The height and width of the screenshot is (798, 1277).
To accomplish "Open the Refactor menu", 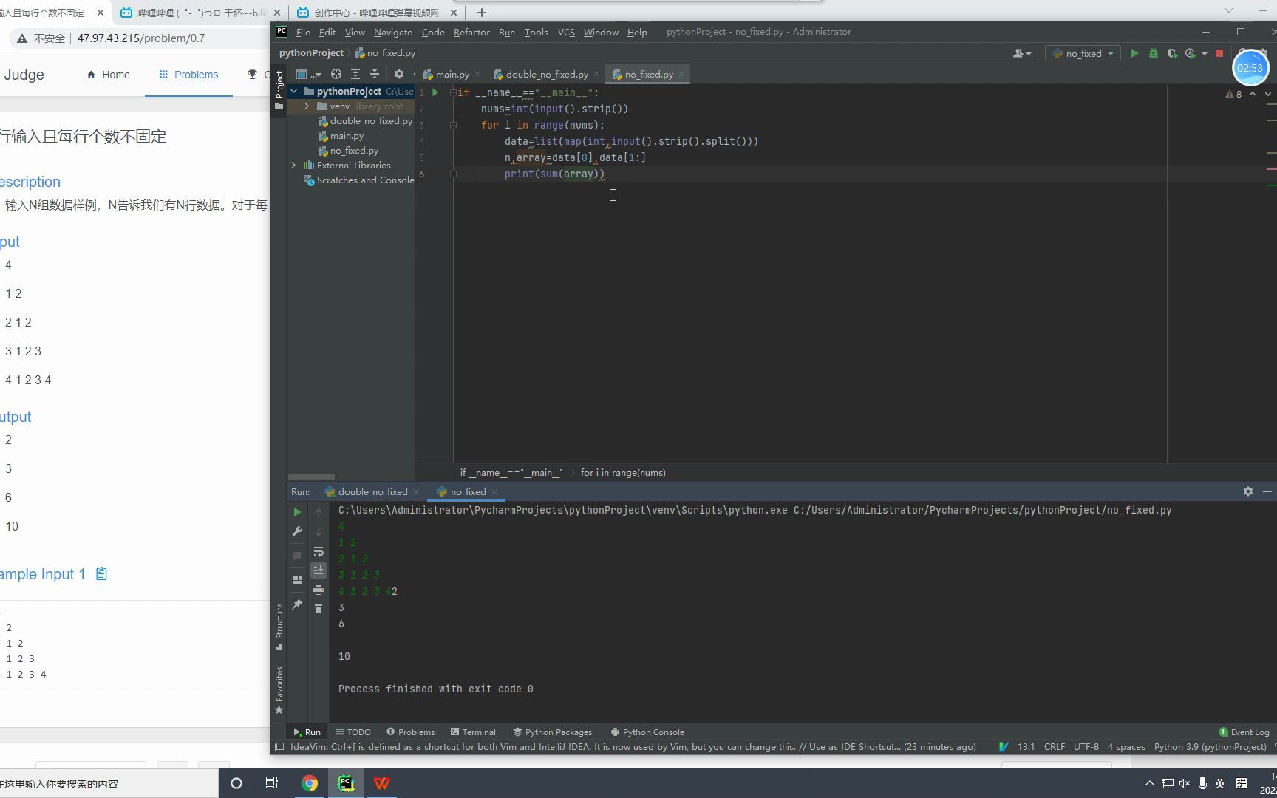I will [471, 32].
